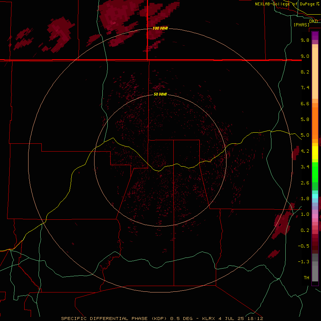The width and height of the screenshot is (321, 321).
Task: Click the -1.3 scale value
Action: (304, 262)
